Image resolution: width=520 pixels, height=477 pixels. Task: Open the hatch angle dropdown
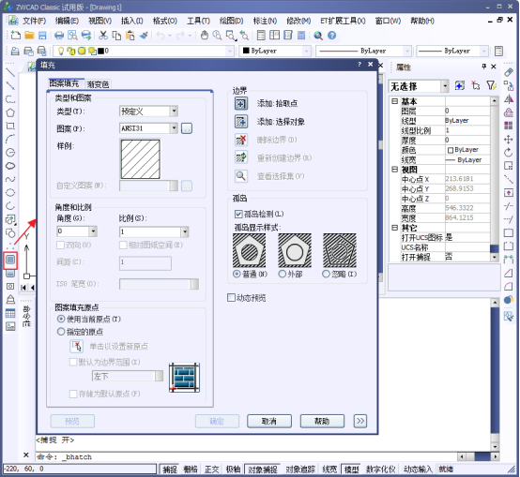click(93, 231)
